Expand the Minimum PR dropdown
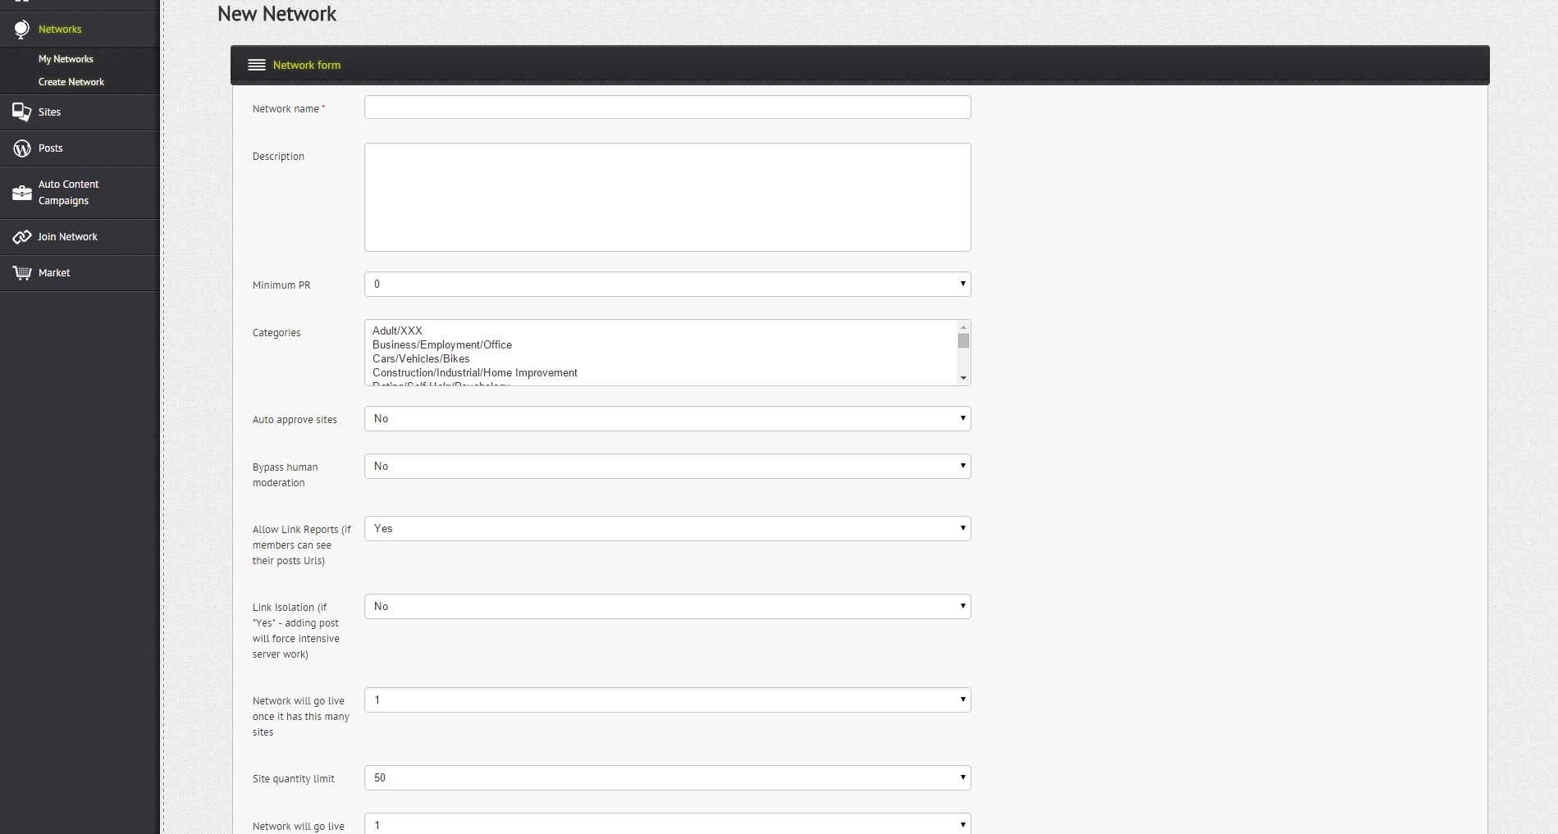 tap(667, 285)
